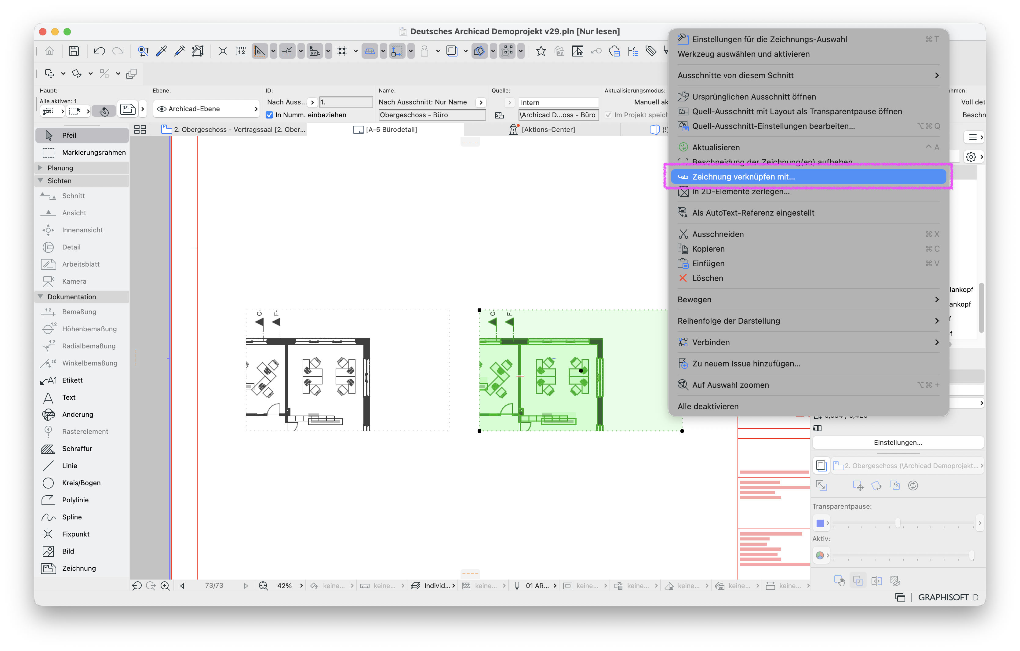Switch to '[A-5 Bürodetail]' tab
Viewport: 1020px width, 651px height.
pos(385,129)
